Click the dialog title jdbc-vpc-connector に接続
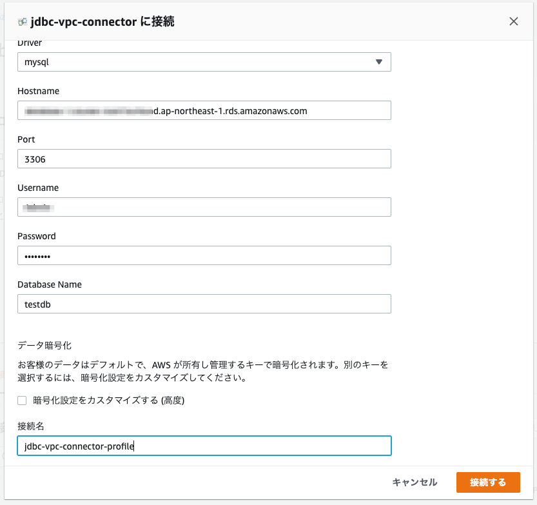Viewport: 537px width, 505px height. click(103, 22)
